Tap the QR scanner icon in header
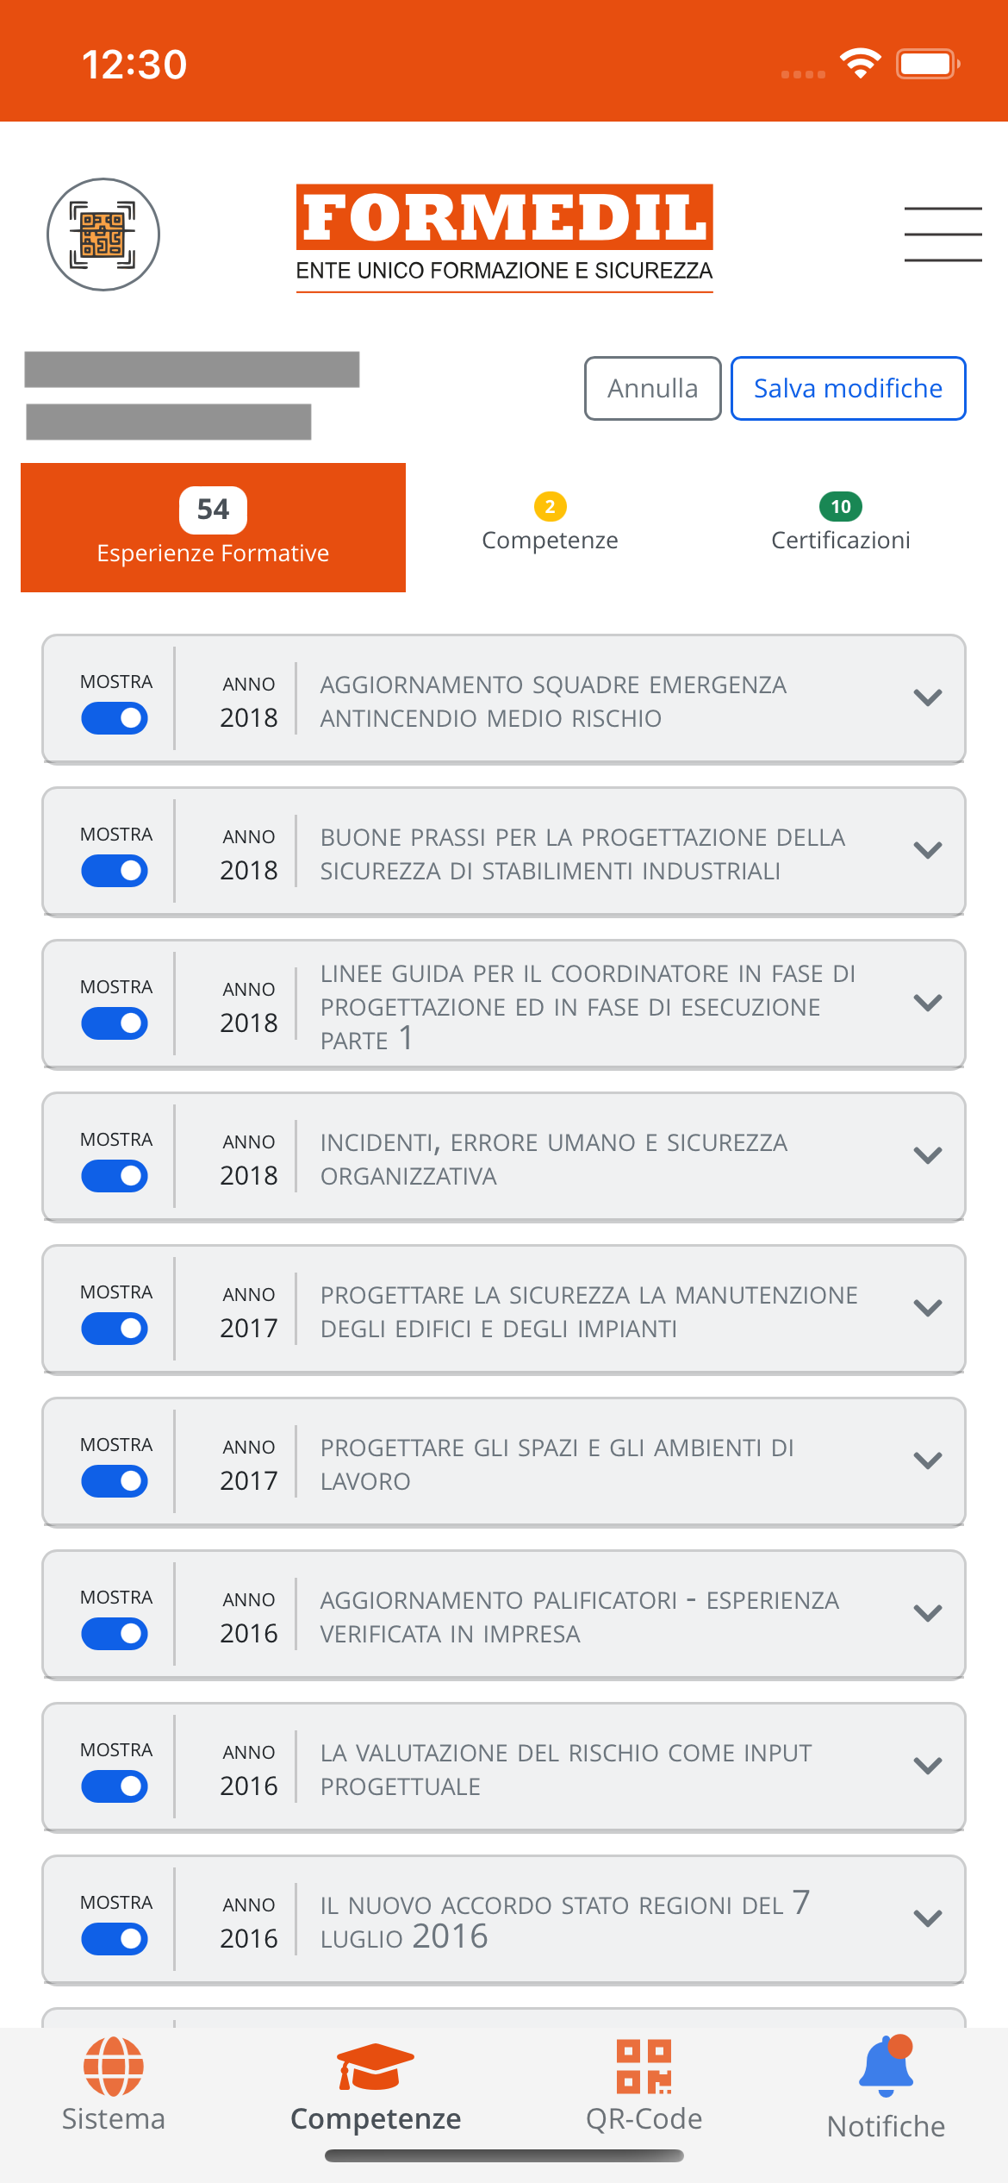This screenshot has height=2183, width=1008. [103, 235]
